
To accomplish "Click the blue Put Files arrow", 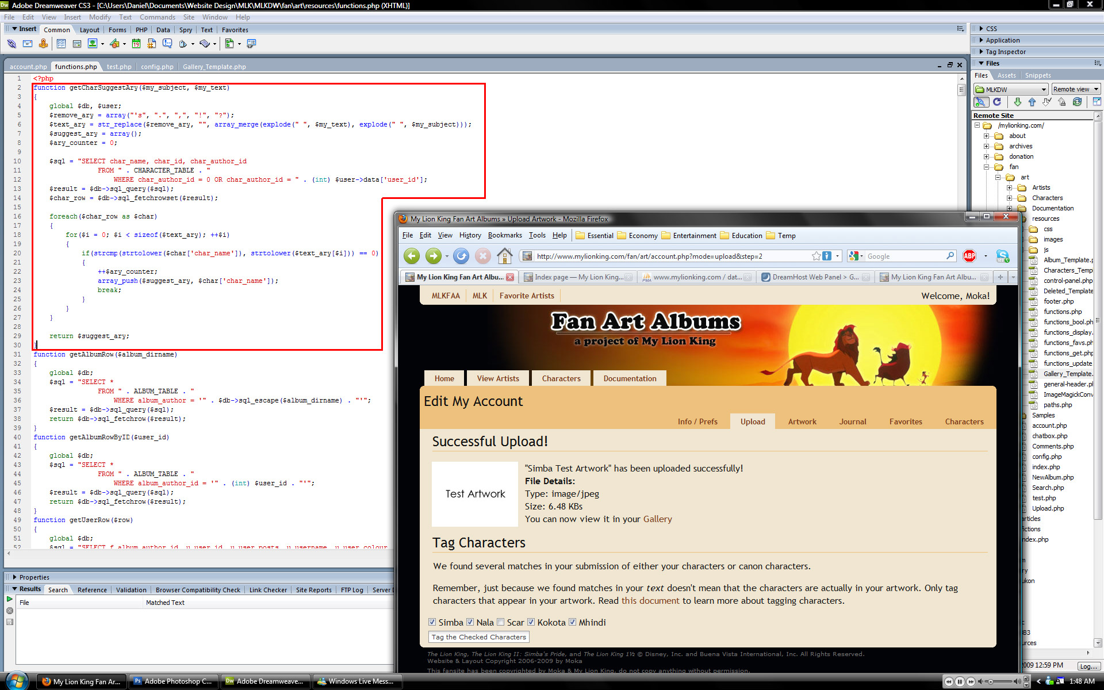I will point(1032,102).
